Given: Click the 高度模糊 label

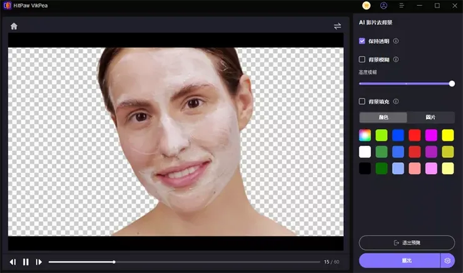Looking at the screenshot, I should [x=368, y=73].
